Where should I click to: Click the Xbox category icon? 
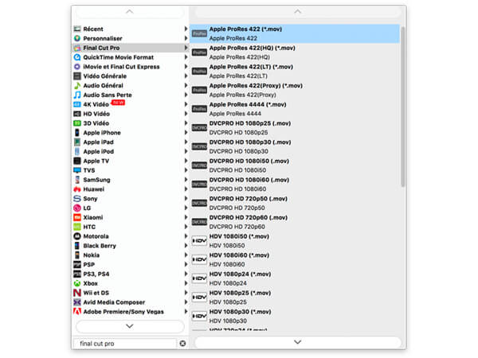point(76,283)
